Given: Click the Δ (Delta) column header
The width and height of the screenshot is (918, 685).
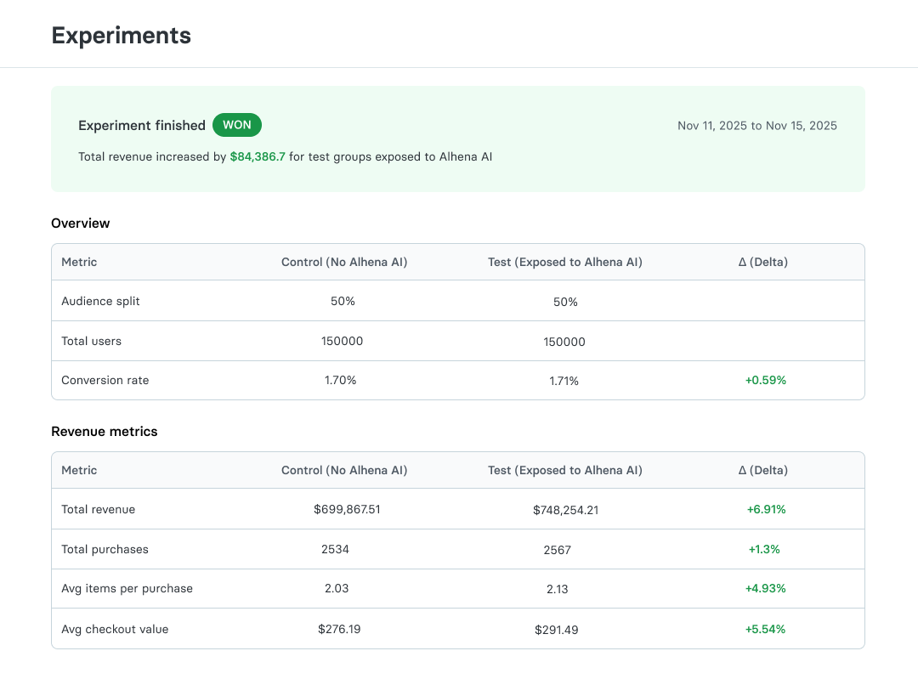Looking at the screenshot, I should (762, 262).
